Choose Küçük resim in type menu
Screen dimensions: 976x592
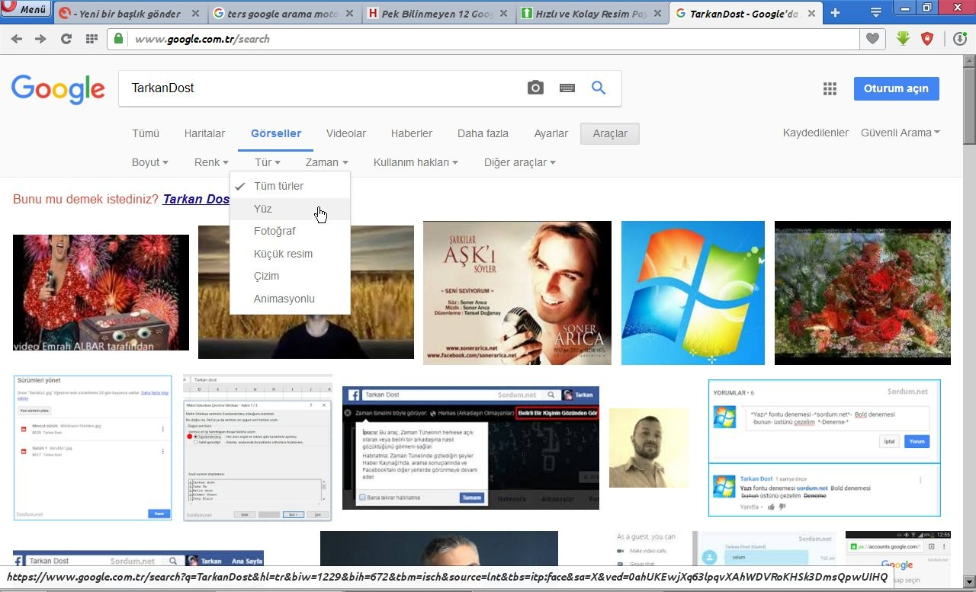[x=290, y=254]
